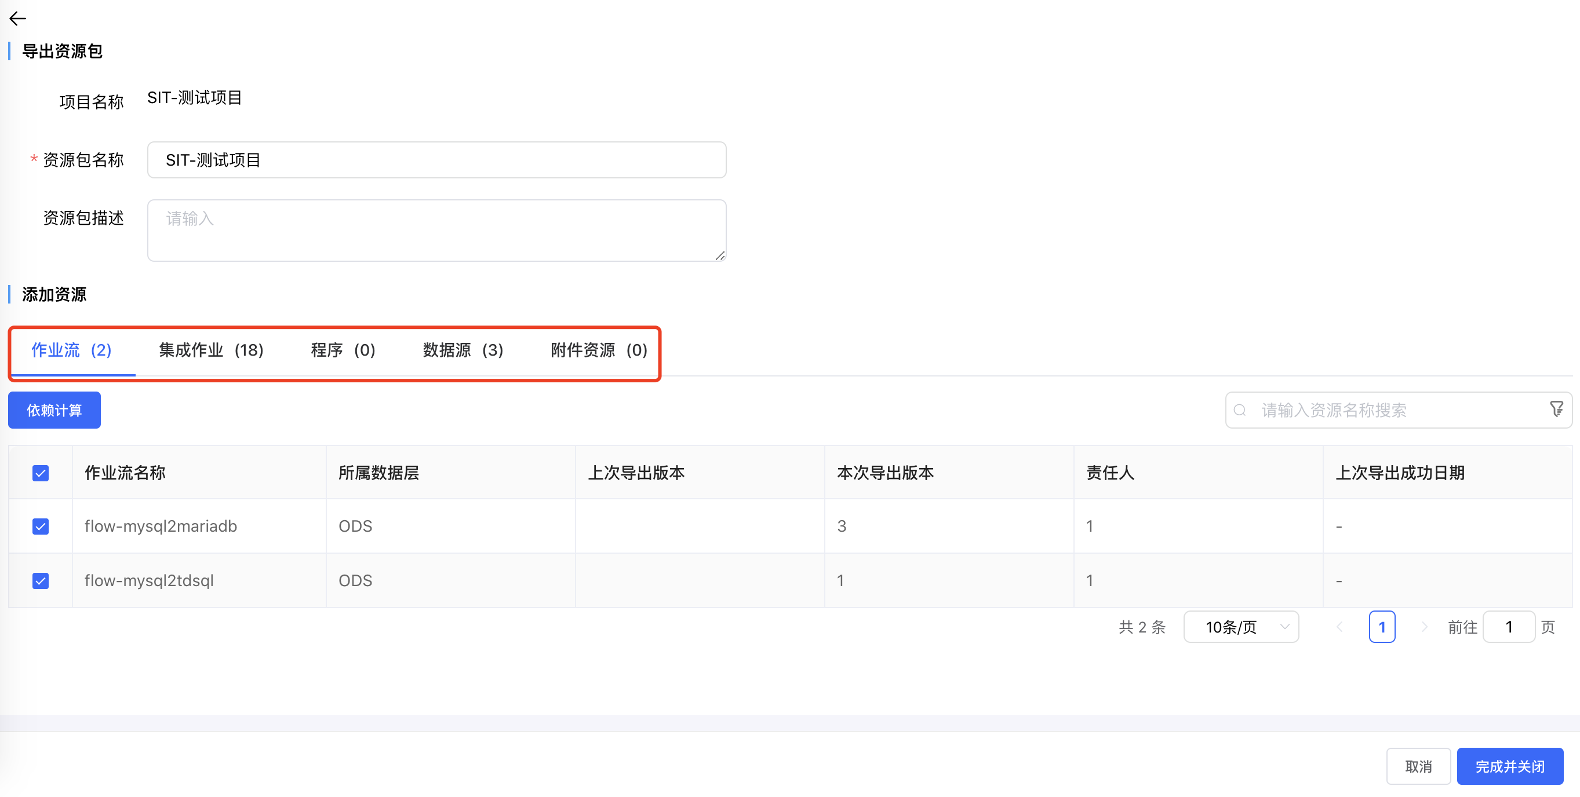Click the 资源包名称 input field

[436, 160]
